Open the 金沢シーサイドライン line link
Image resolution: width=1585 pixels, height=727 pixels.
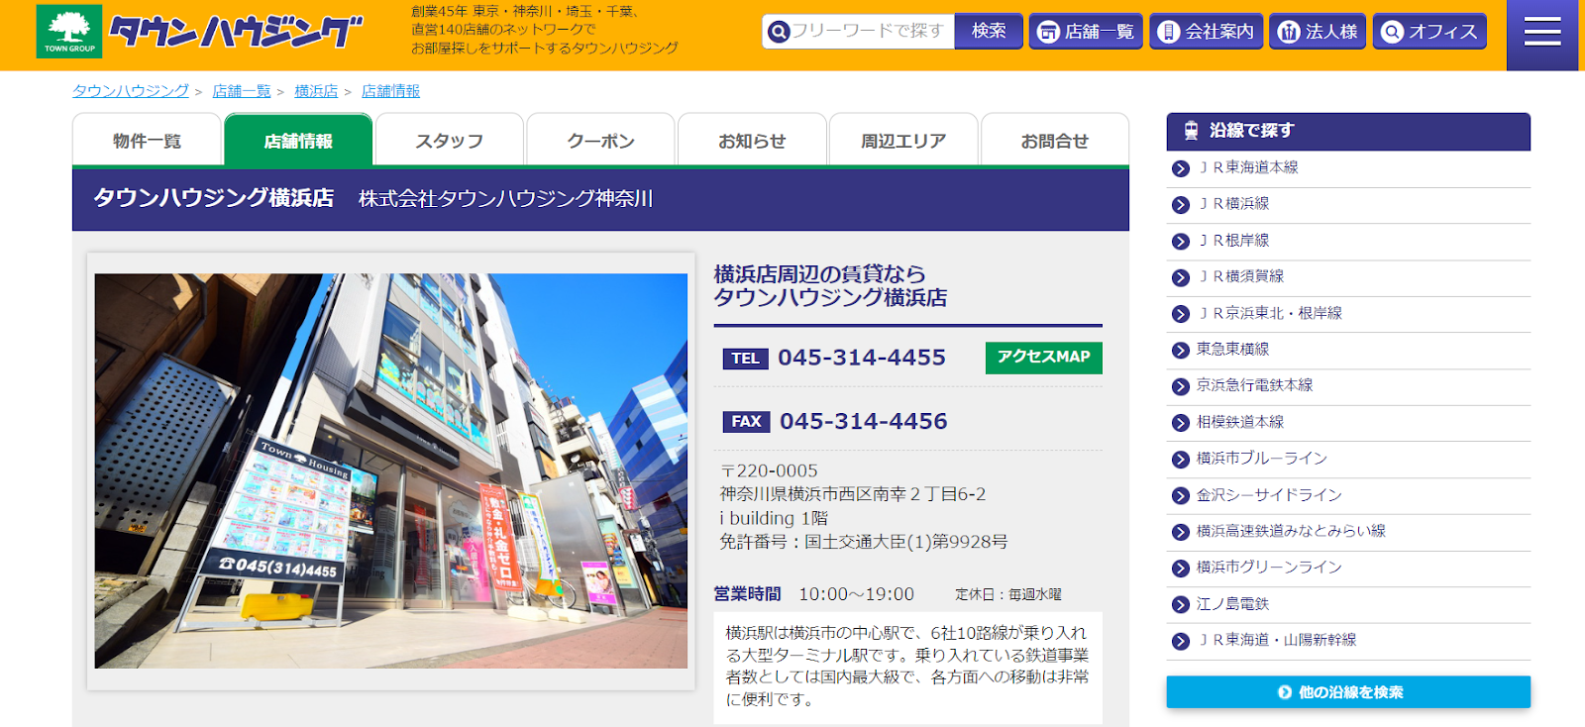pos(1269,495)
